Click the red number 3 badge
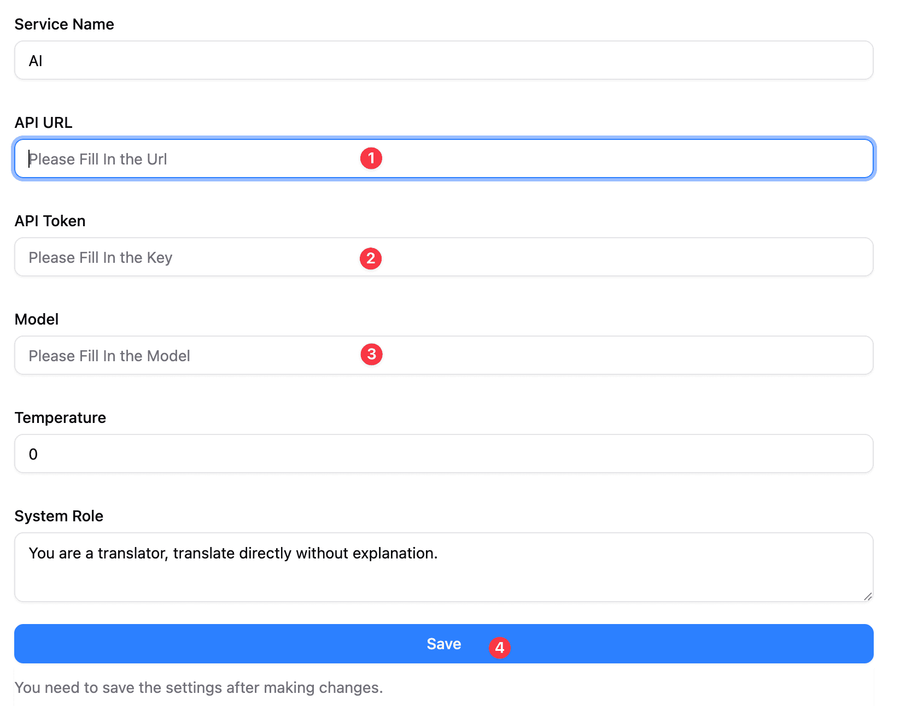 tap(371, 355)
